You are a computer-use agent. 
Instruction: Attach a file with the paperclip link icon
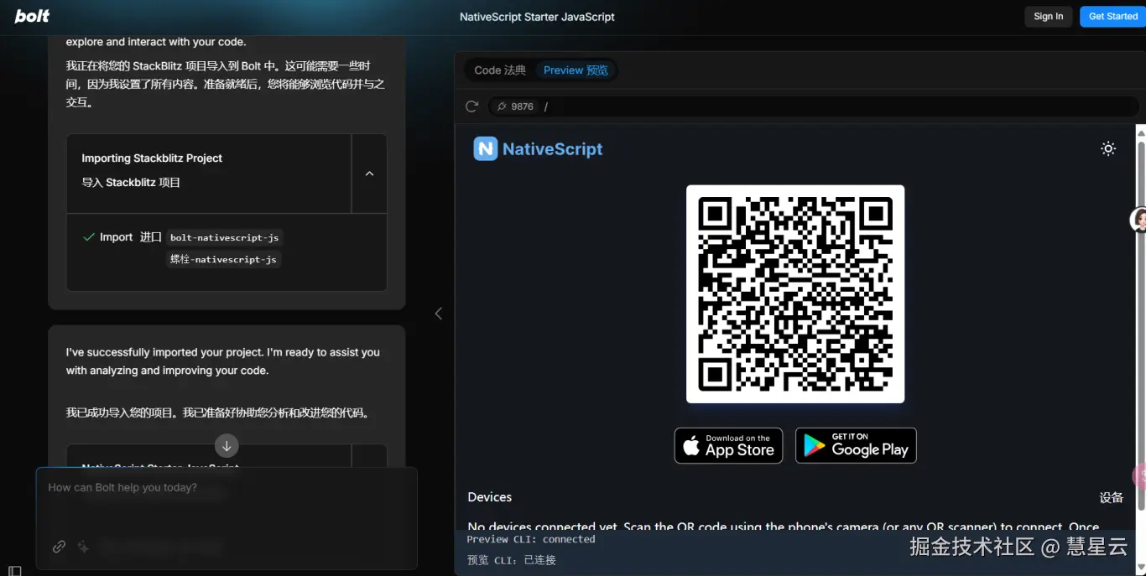point(59,547)
